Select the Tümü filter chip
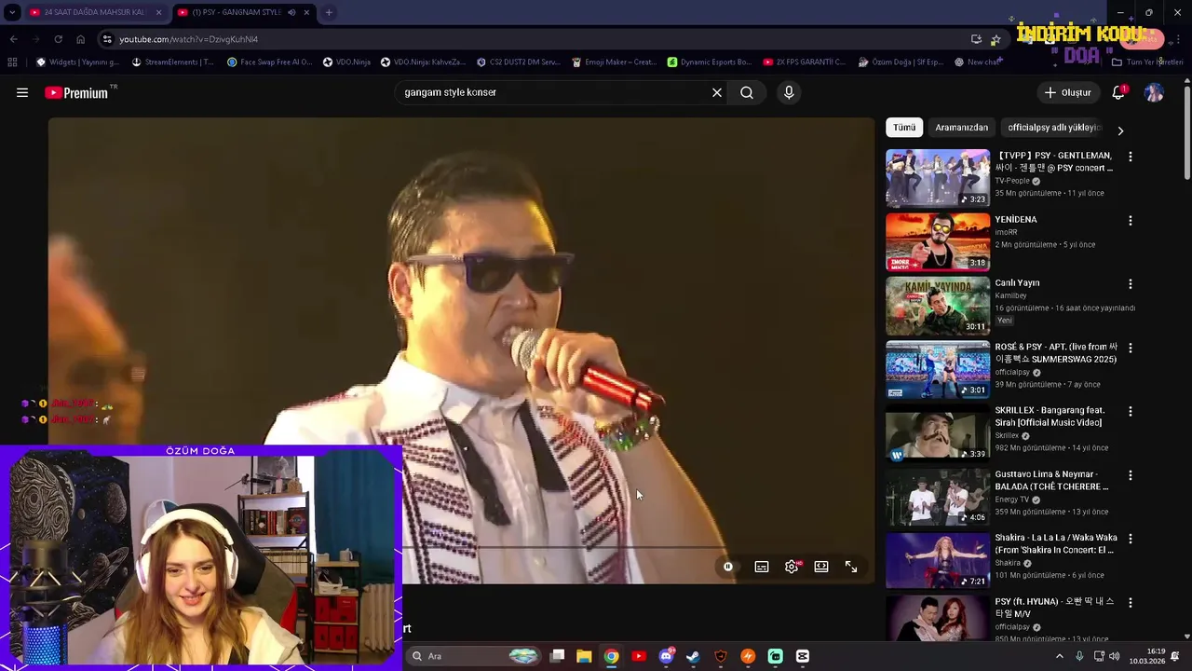This screenshot has width=1192, height=671. coord(904,128)
